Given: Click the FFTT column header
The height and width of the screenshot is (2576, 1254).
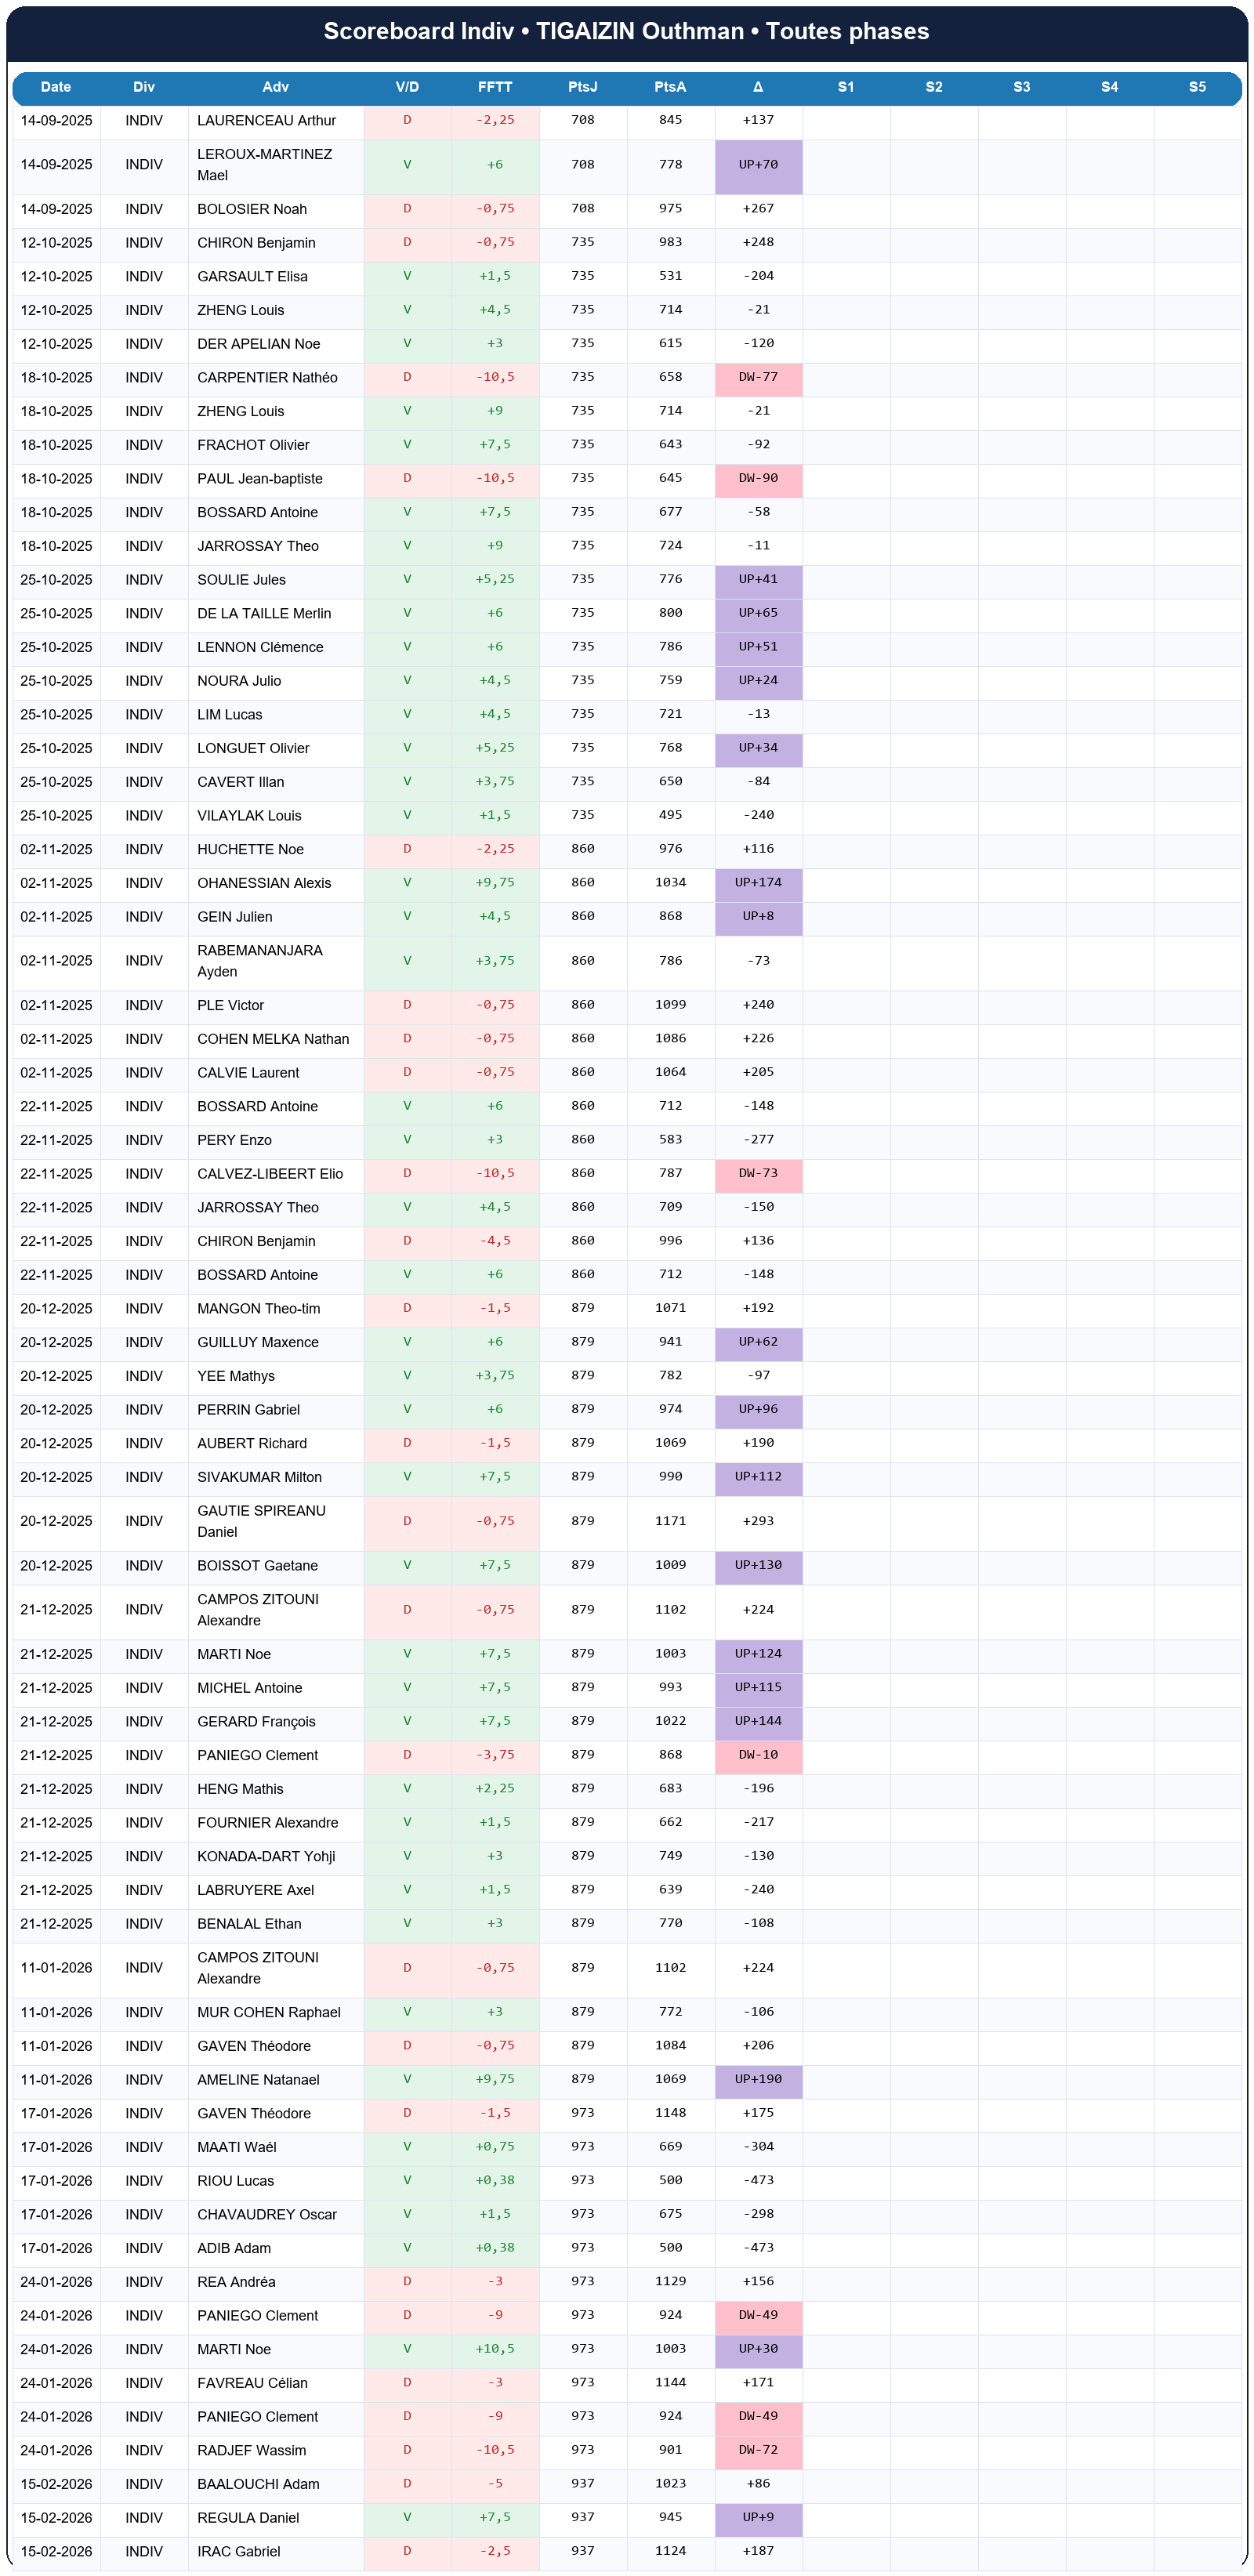Looking at the screenshot, I should (495, 87).
